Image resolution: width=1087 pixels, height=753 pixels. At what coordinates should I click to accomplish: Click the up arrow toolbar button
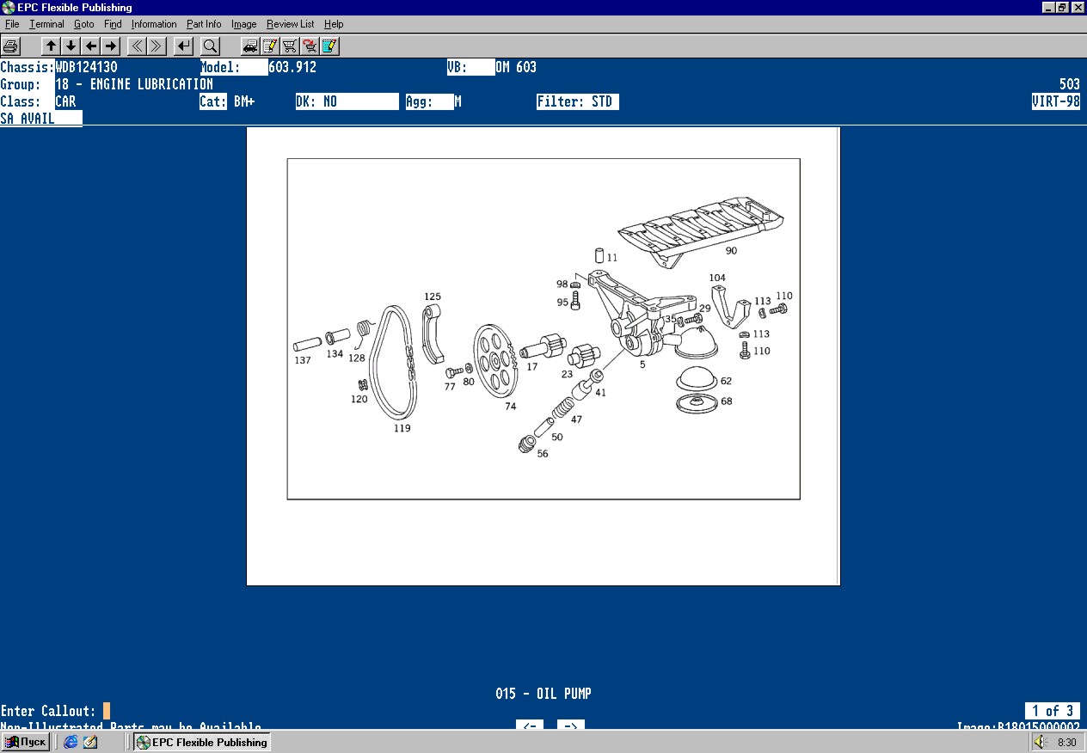(x=52, y=46)
